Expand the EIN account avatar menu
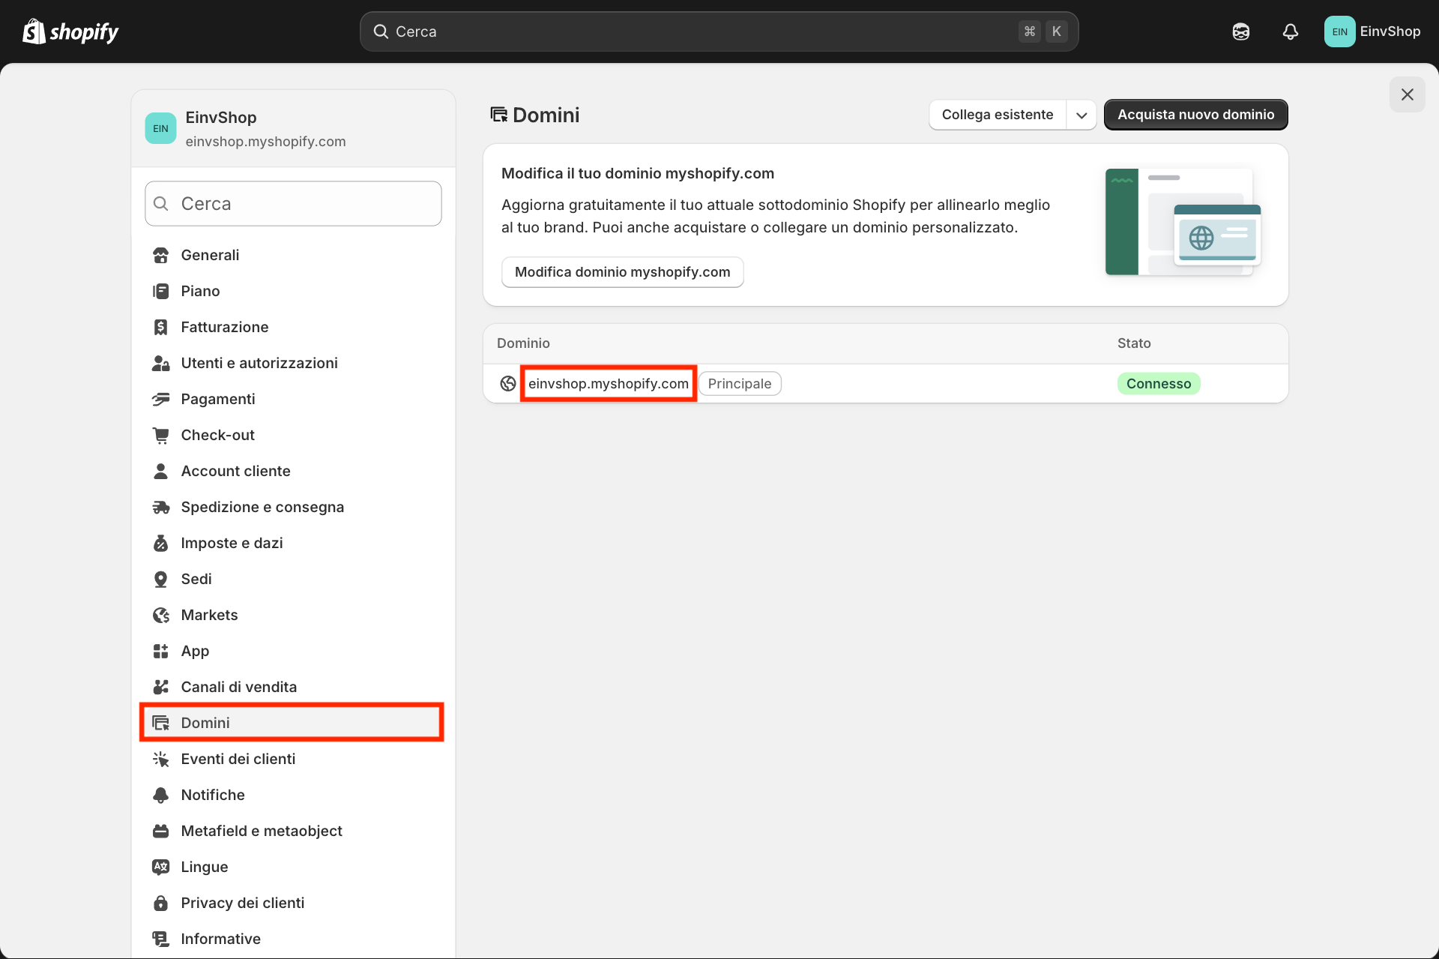1439x959 pixels. click(x=1339, y=31)
